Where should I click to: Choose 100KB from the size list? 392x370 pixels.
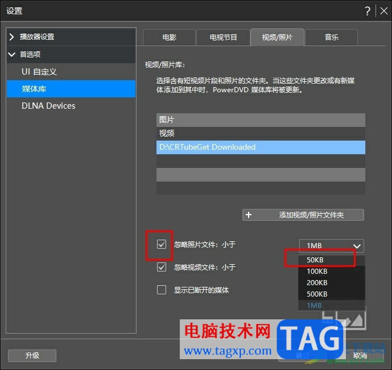(332, 272)
